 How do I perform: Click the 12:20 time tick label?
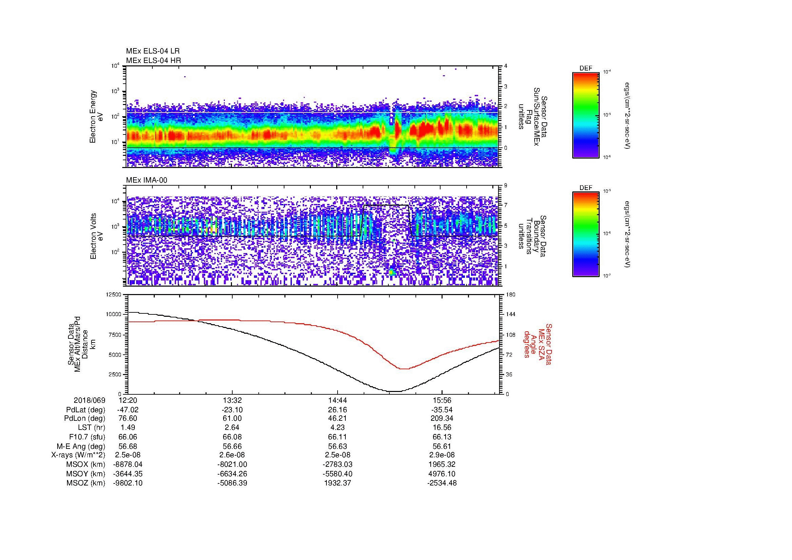[128, 400]
